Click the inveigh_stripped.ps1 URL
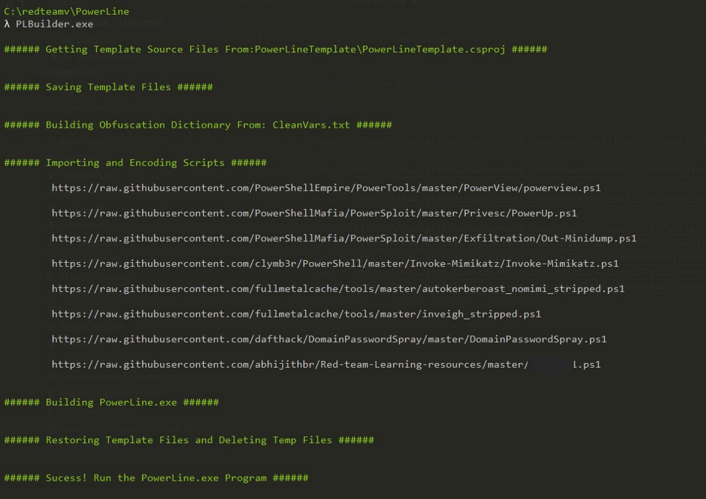The width and height of the screenshot is (706, 499). pyautogui.click(x=297, y=314)
